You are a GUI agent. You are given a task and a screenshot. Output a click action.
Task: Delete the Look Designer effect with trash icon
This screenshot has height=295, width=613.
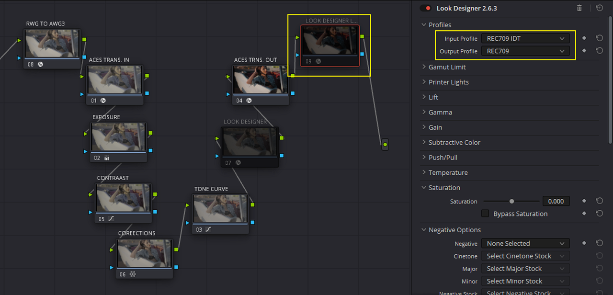(579, 8)
